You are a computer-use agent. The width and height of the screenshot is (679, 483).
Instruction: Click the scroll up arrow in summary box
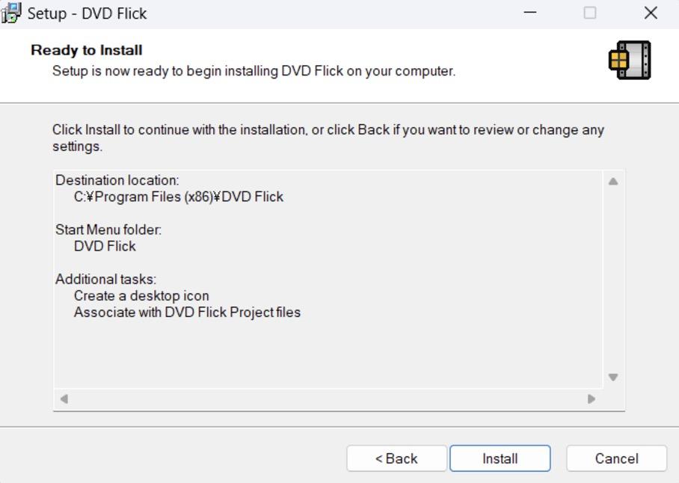click(613, 182)
